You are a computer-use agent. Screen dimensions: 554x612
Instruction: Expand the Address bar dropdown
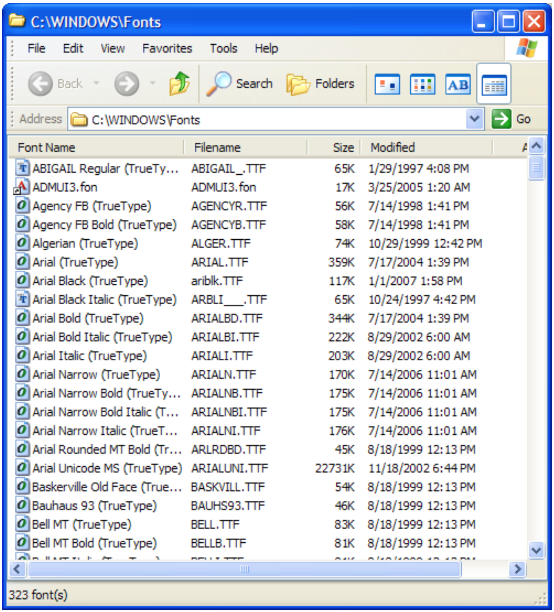(474, 119)
